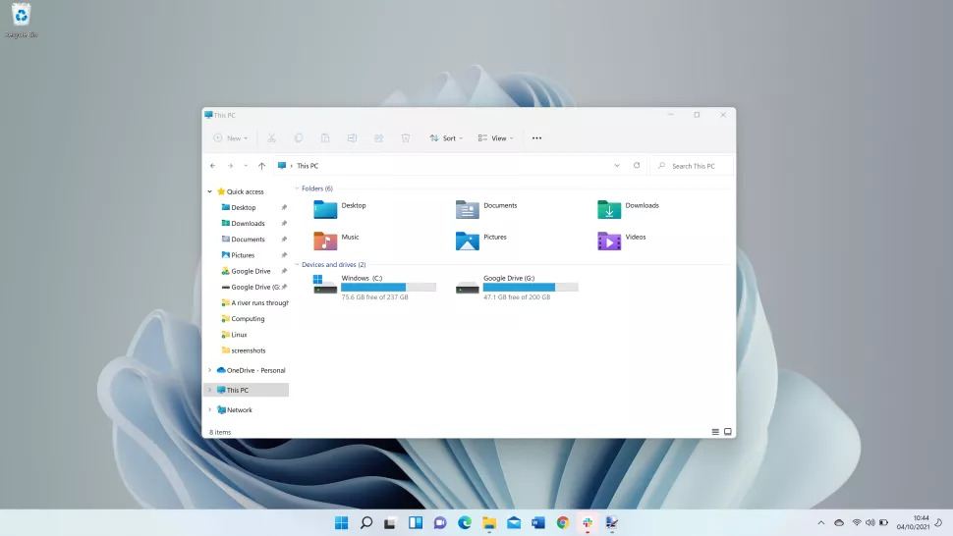This screenshot has width=953, height=536.
Task: Select Network in navigation pane
Action: pyautogui.click(x=239, y=410)
